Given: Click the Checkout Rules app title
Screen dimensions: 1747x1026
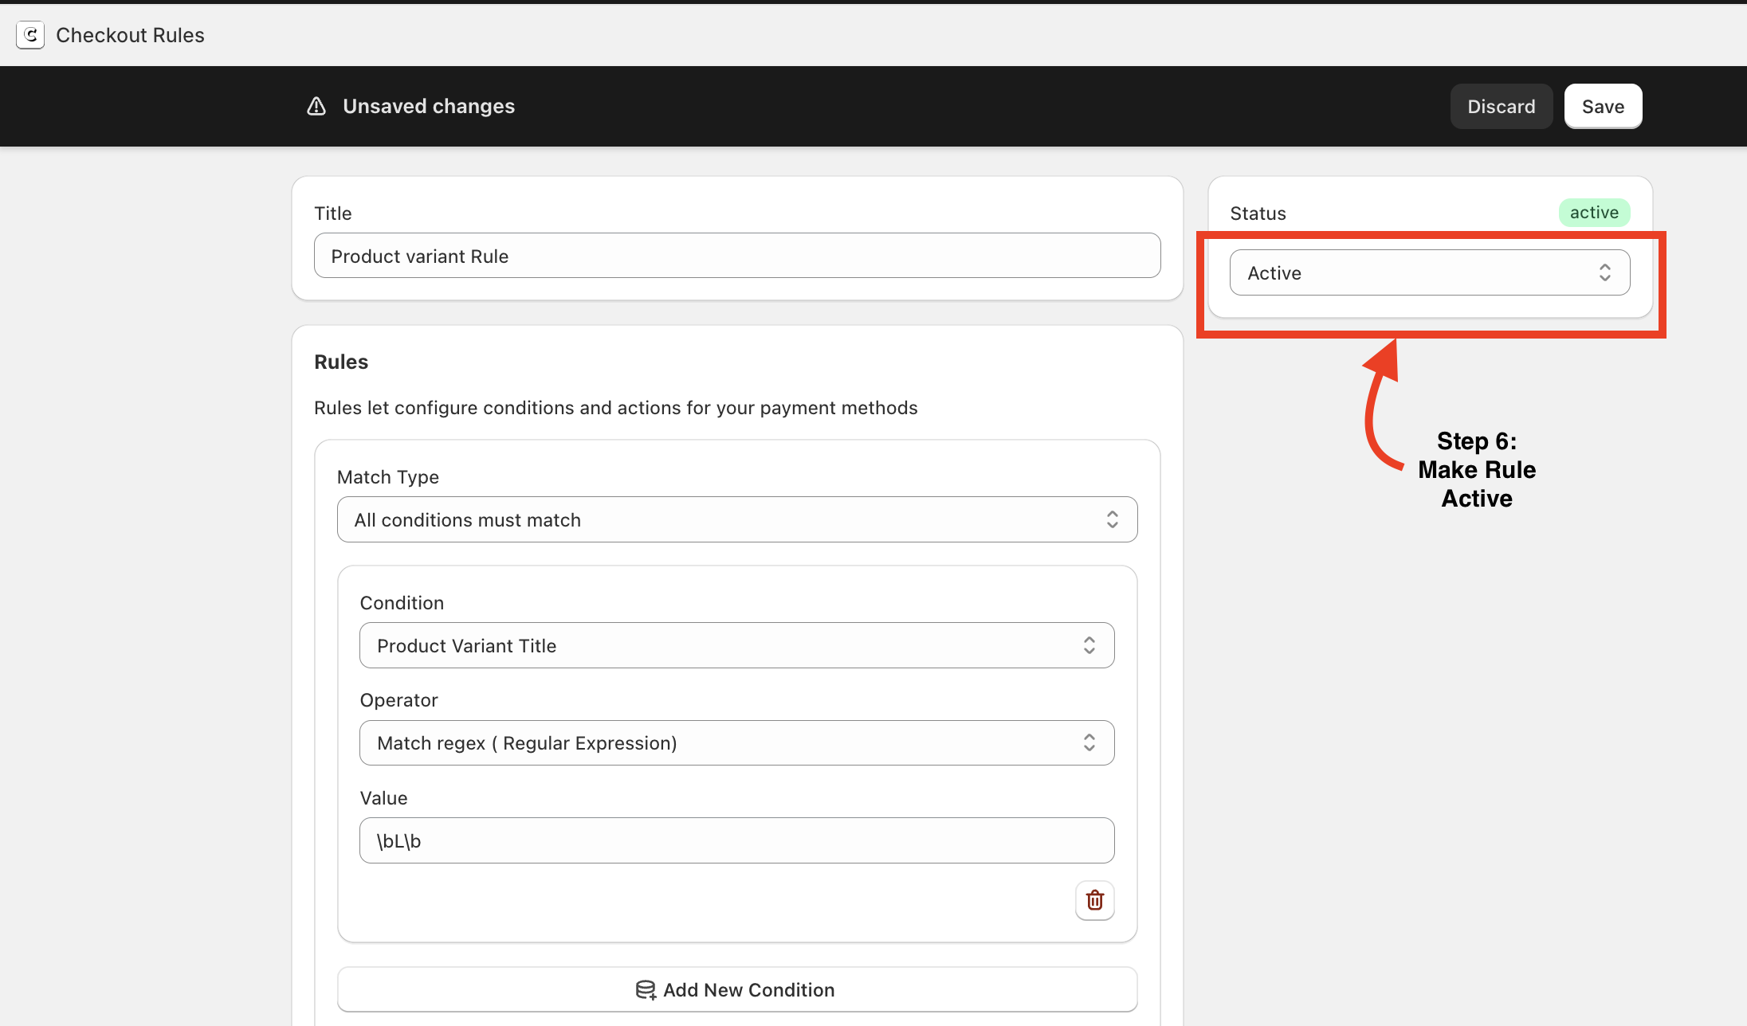Looking at the screenshot, I should tap(130, 35).
